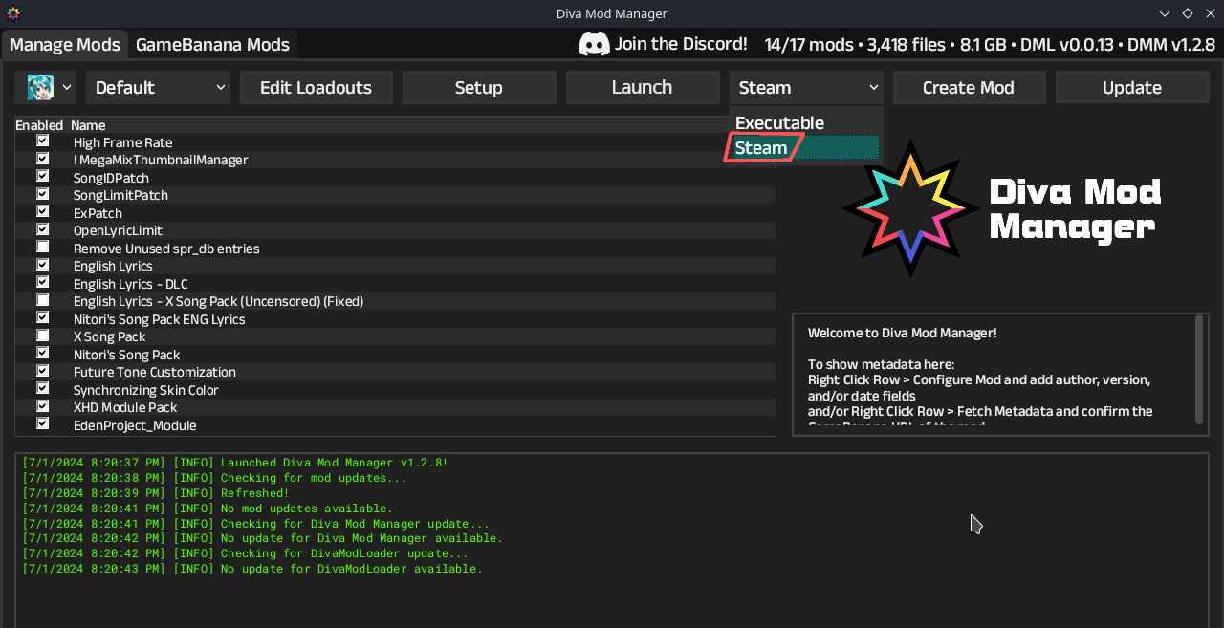This screenshot has height=628, width=1224.
Task: Click the 'Welcome to Diva Mod Manager!' text
Action: click(x=903, y=333)
